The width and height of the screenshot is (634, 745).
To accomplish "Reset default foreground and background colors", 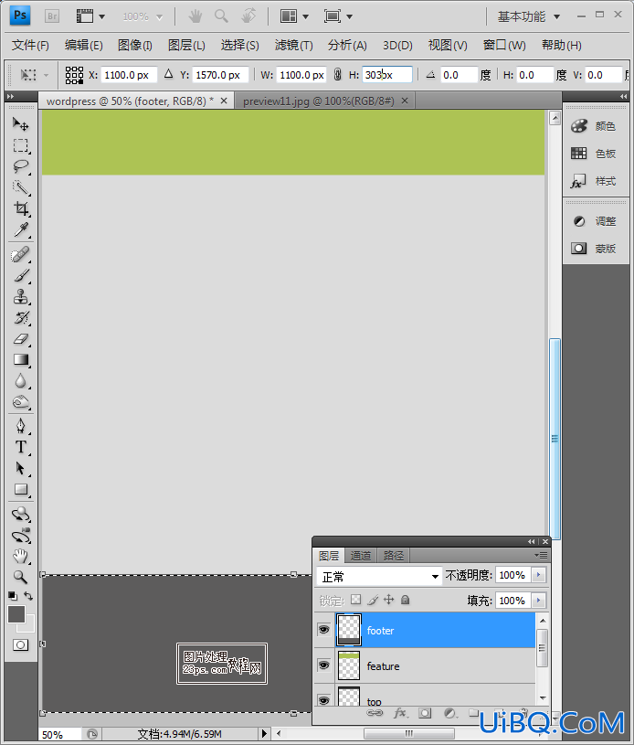I will coord(13,596).
